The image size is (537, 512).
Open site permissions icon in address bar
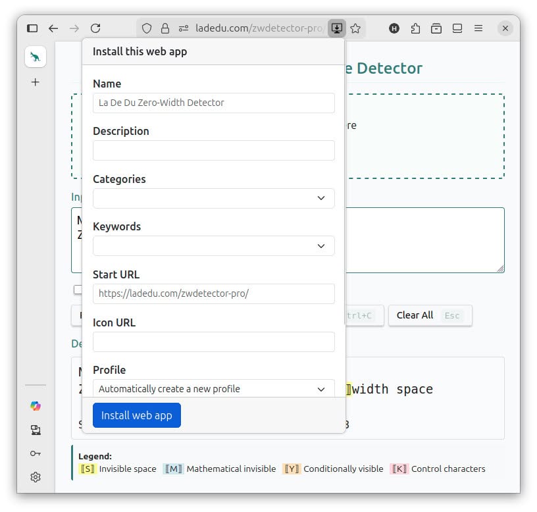pos(184,28)
